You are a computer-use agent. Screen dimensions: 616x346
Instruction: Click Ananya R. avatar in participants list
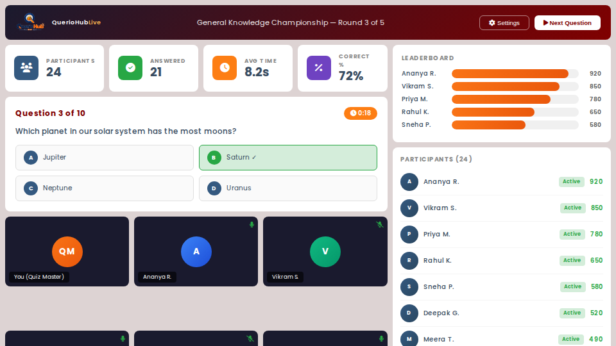[409, 182]
